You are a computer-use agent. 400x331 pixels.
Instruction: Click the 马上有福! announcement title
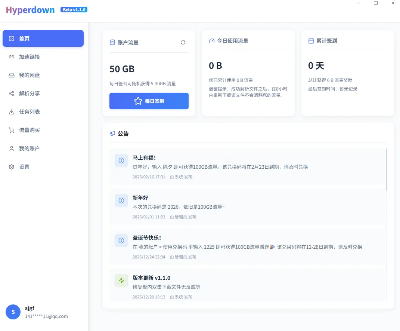pyautogui.click(x=144, y=158)
